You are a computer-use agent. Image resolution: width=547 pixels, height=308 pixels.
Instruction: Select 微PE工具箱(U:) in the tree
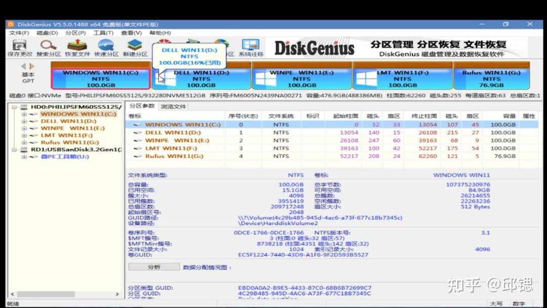tap(65, 157)
